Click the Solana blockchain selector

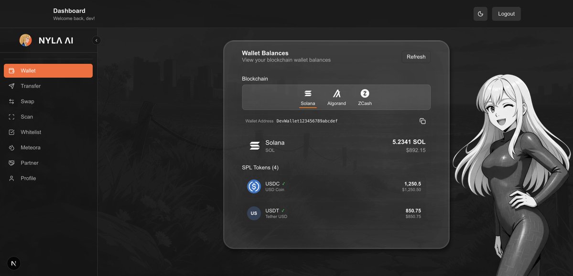[308, 98]
